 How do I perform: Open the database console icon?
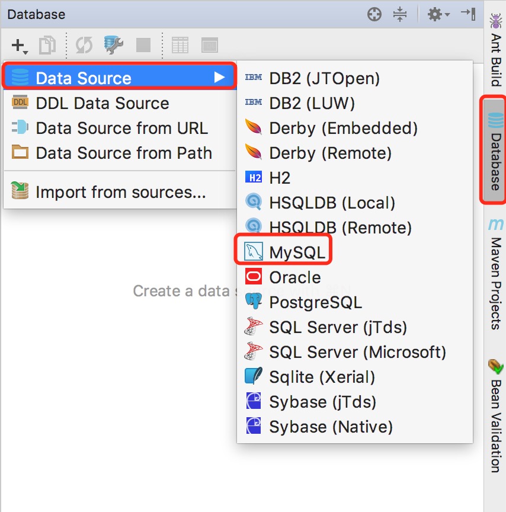coord(210,45)
